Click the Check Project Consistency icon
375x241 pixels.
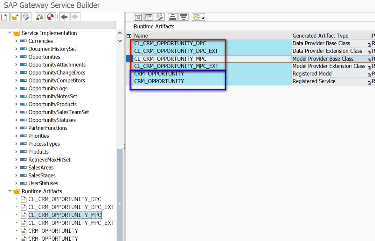(40, 17)
